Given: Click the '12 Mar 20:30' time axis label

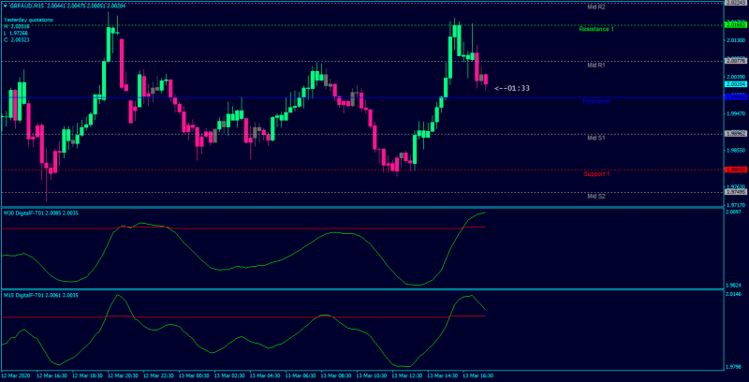Looking at the screenshot, I should tap(125, 375).
